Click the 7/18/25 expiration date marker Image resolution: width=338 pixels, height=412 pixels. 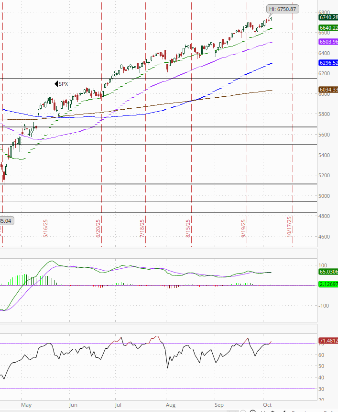[142, 229]
